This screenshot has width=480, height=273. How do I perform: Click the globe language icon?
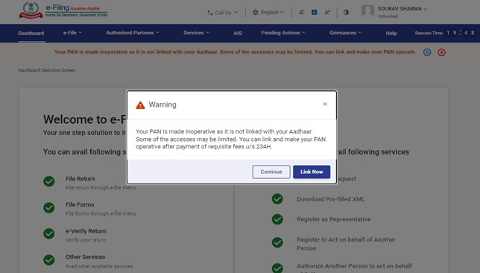(x=256, y=12)
